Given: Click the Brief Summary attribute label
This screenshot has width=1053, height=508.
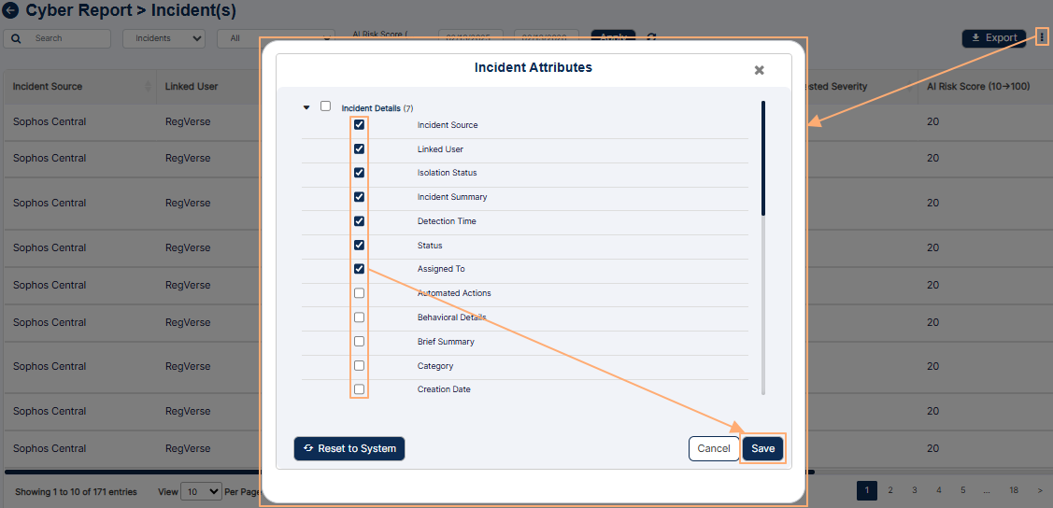Looking at the screenshot, I should (446, 342).
